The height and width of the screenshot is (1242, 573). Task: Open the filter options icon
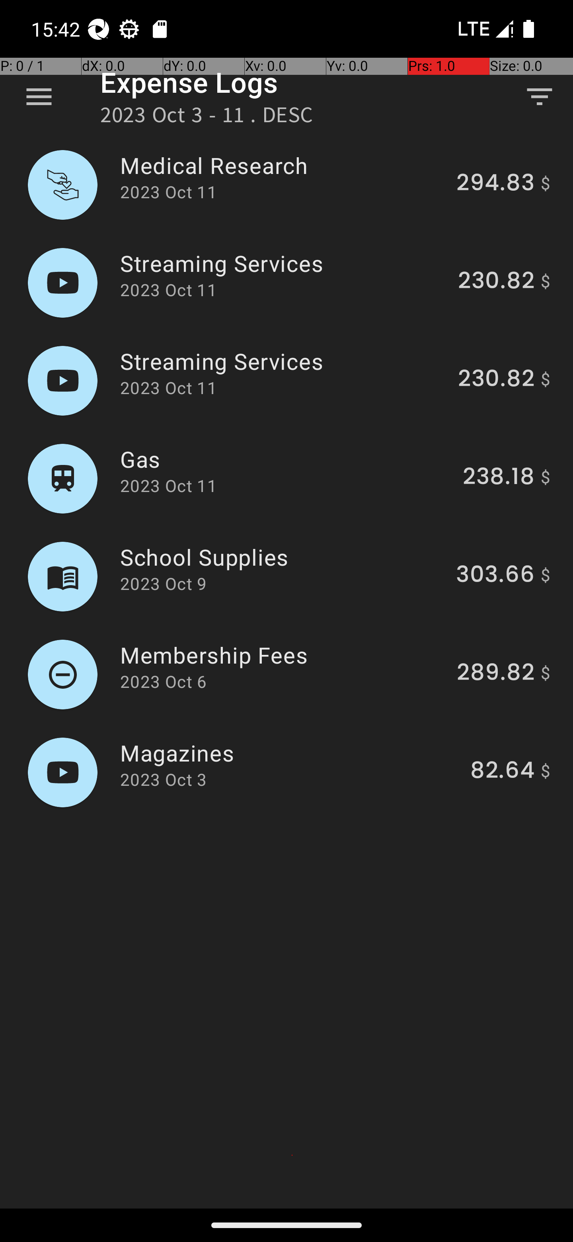pyautogui.click(x=539, y=97)
